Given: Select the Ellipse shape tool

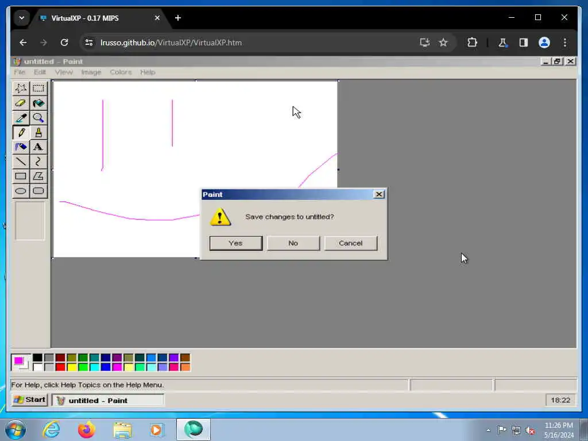Looking at the screenshot, I should [x=21, y=191].
